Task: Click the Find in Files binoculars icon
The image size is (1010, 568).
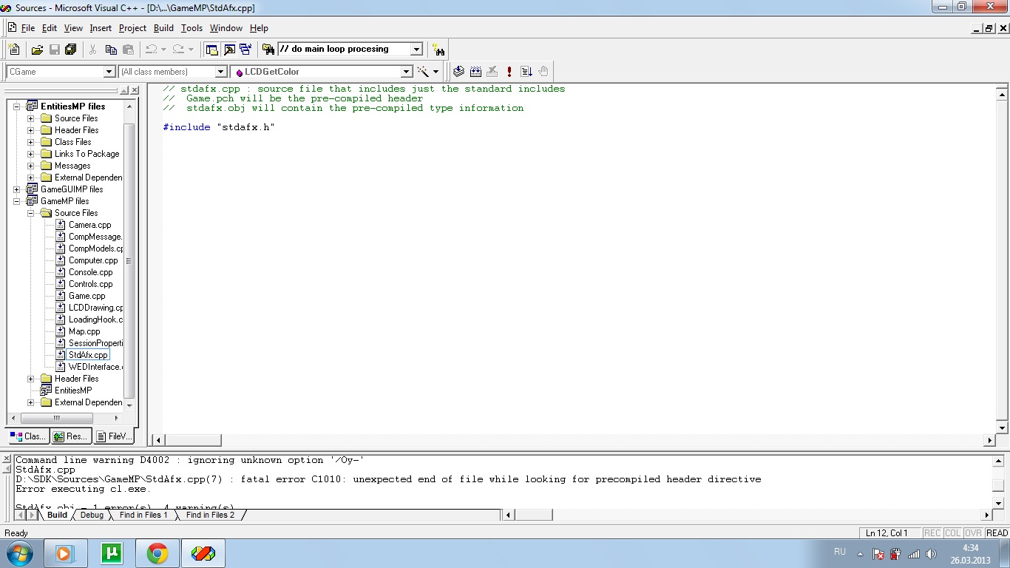Action: (268, 50)
